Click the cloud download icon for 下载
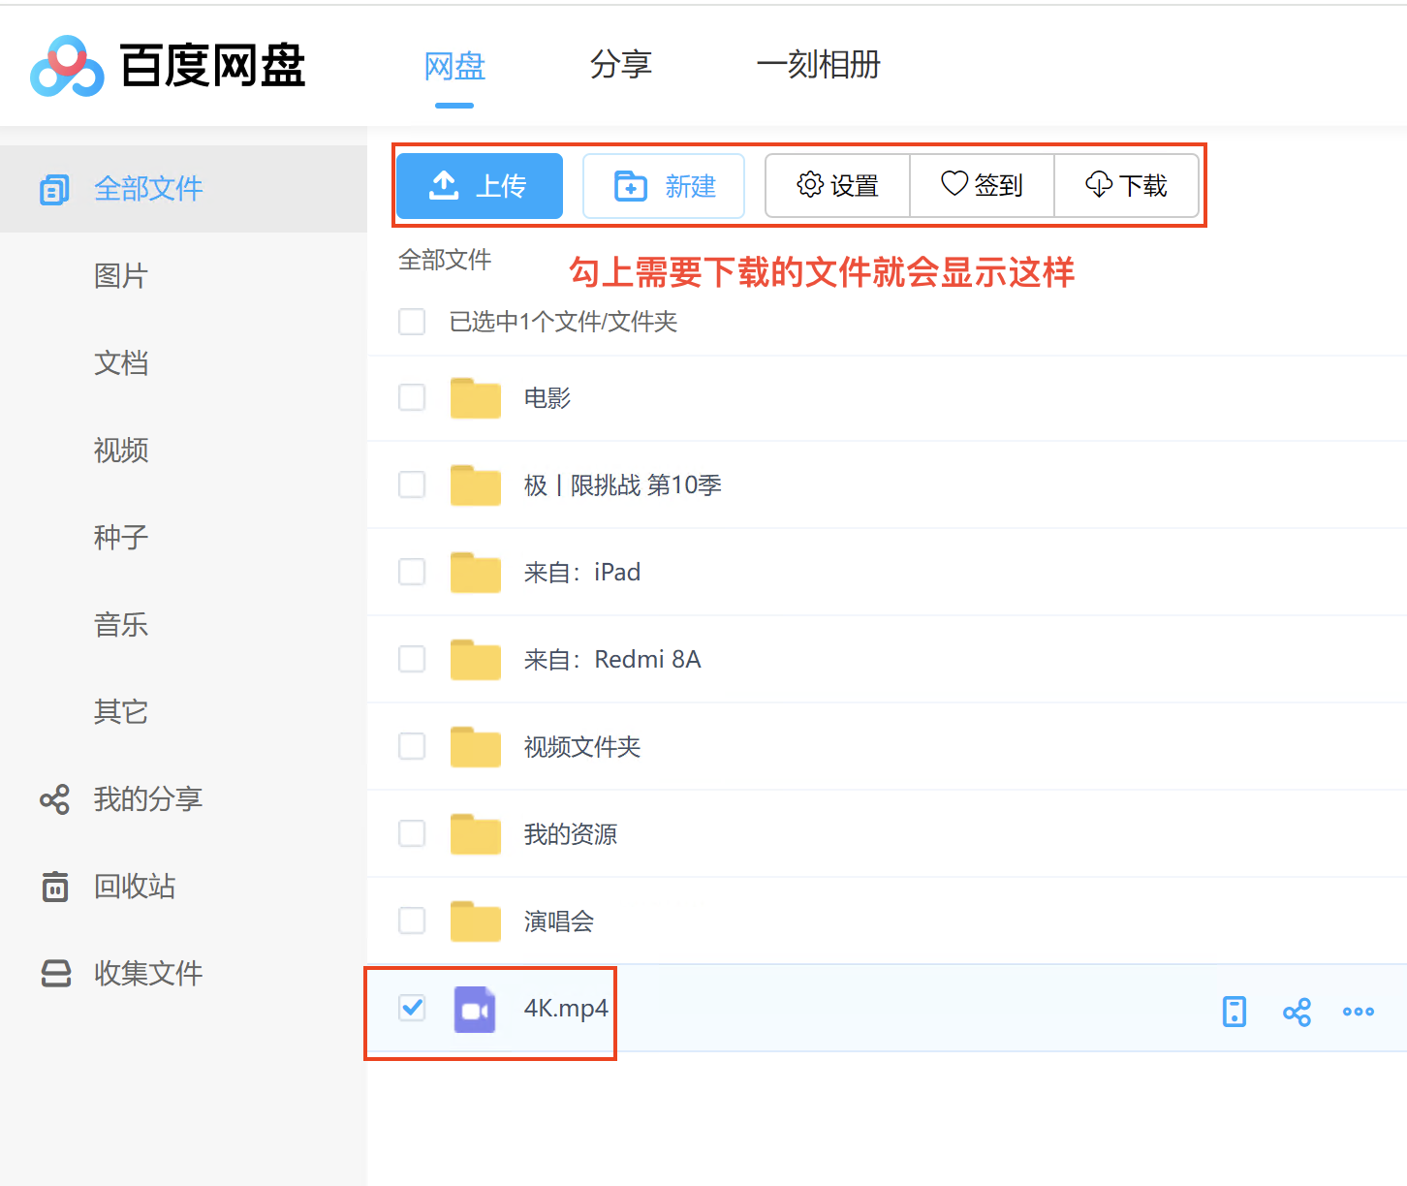The height and width of the screenshot is (1186, 1407). coord(1099,184)
